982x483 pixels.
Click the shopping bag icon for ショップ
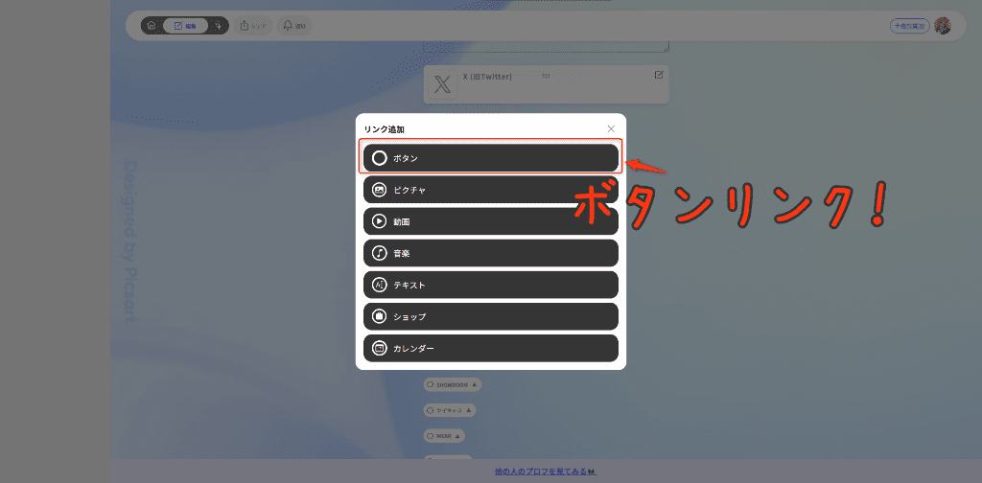380,316
